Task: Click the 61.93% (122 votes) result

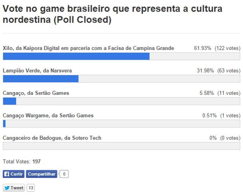Action: (217, 48)
